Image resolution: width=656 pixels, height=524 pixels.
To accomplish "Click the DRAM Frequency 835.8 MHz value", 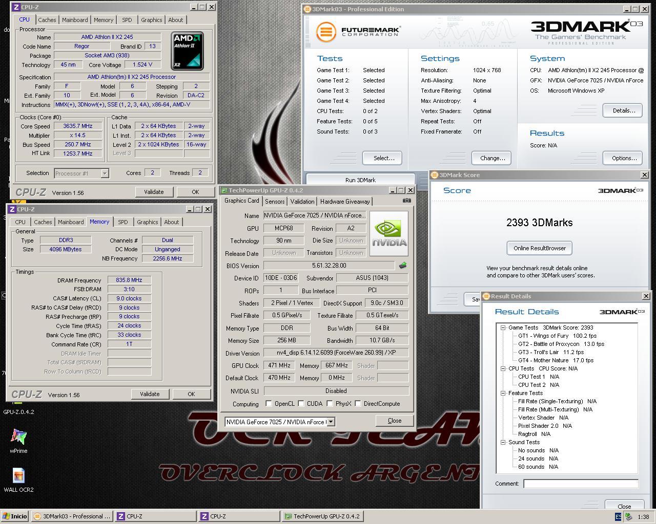I will [129, 280].
